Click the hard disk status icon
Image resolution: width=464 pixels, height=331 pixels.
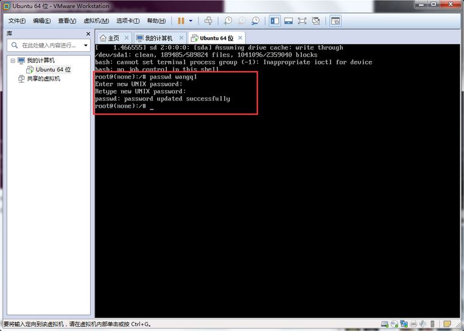pyautogui.click(x=384, y=324)
